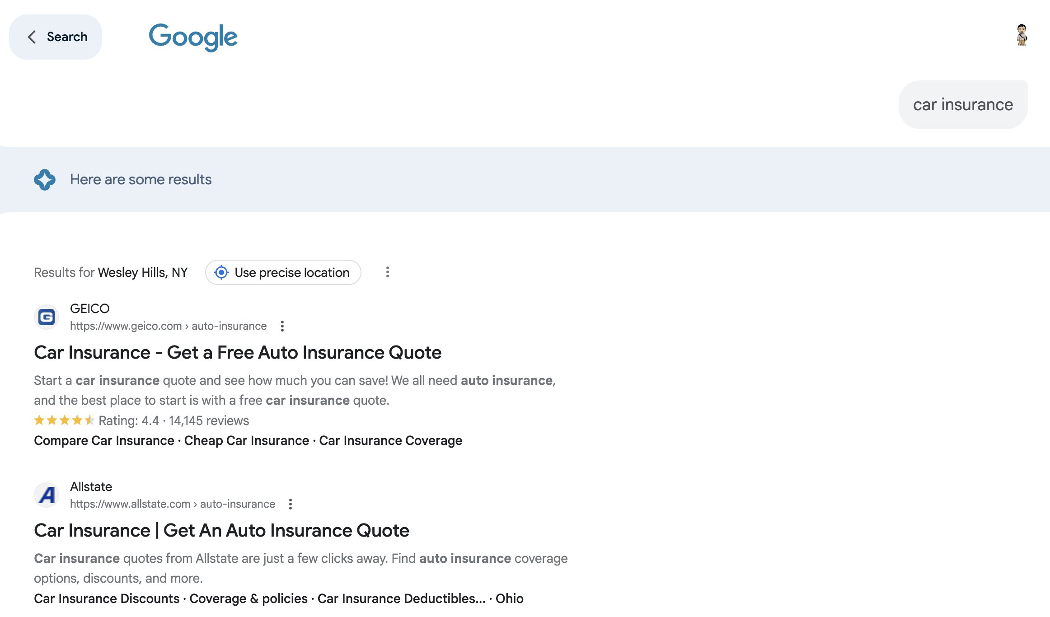
Task: Open 'Car Insurance Discounts' sitelink
Action: tap(107, 598)
